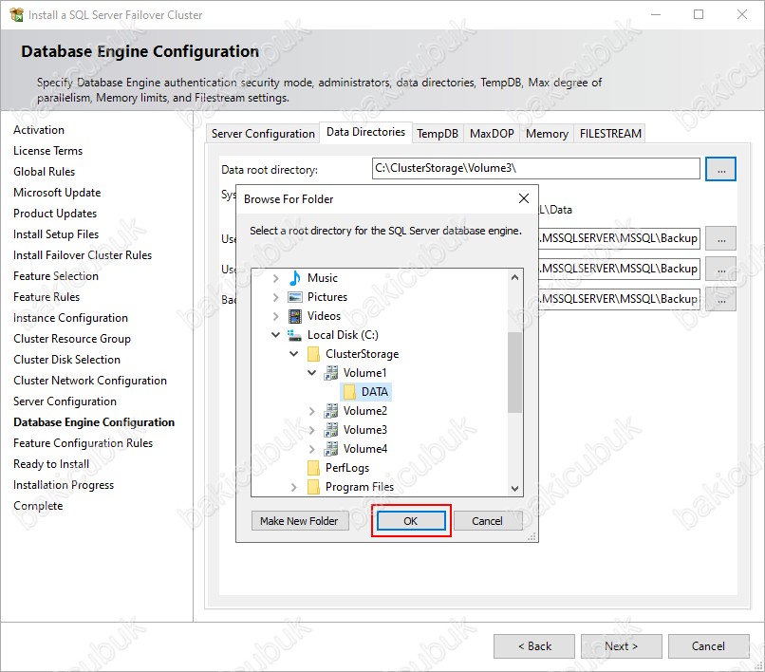This screenshot has height=672, width=765.
Task: Expand the Pictures folder node
Action: (x=275, y=297)
